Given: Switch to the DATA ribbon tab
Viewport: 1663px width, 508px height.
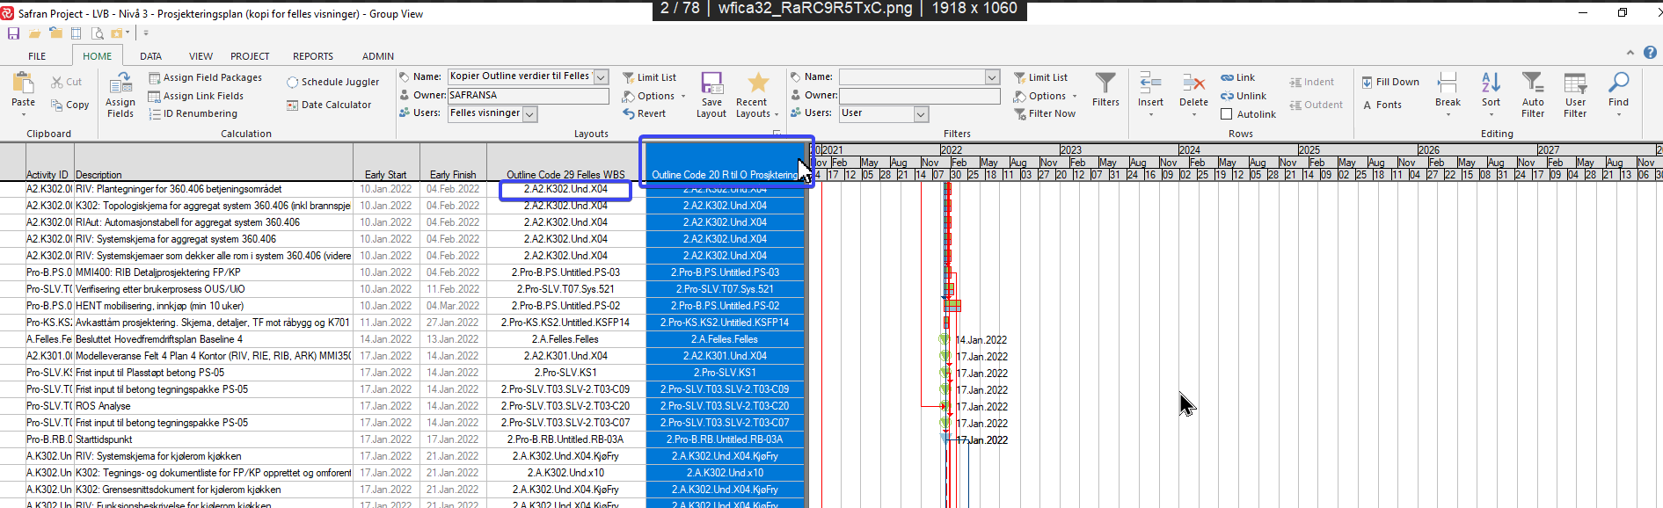Looking at the screenshot, I should pos(150,56).
